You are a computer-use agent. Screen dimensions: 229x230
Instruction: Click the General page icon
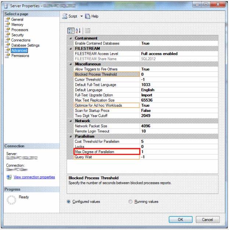point(7,20)
